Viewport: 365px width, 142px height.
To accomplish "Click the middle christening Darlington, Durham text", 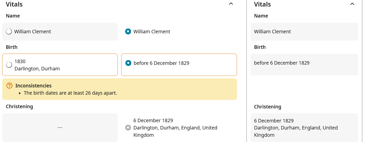I will (x=175, y=128).
